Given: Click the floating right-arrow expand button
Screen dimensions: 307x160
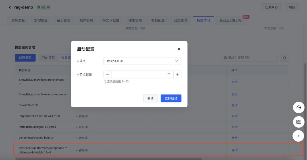Looking at the screenshot, I should (x=298, y=136).
